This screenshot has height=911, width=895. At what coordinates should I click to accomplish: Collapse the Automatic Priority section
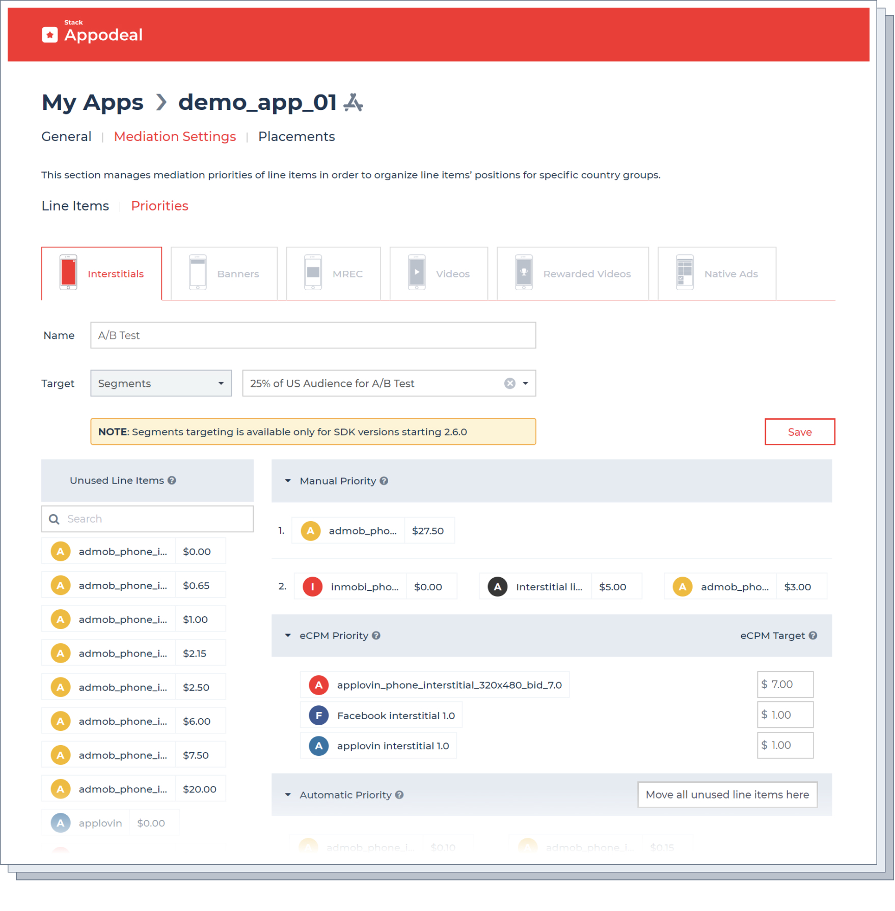pyautogui.click(x=288, y=795)
